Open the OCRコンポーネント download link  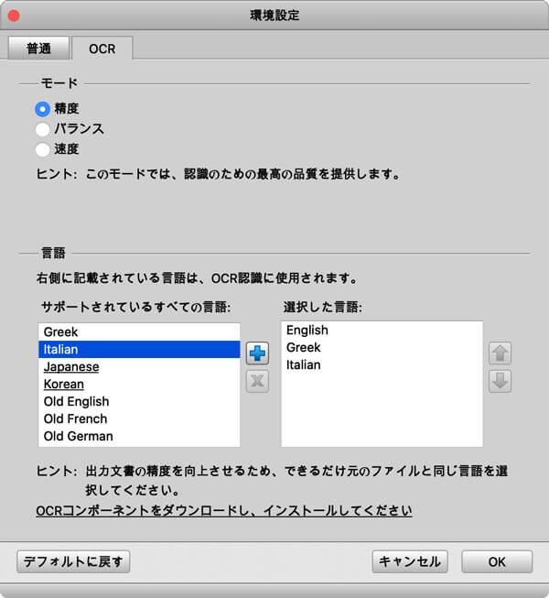(224, 510)
